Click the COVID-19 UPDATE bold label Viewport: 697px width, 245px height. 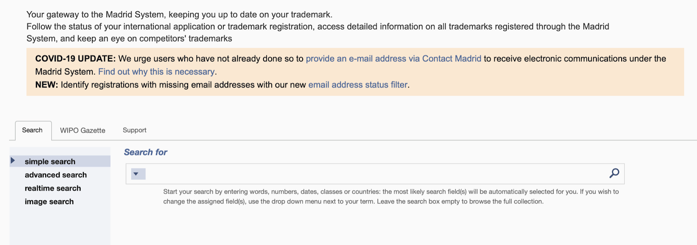75,59
